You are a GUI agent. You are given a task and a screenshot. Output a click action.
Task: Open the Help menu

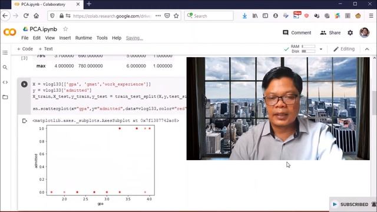(x=117, y=38)
